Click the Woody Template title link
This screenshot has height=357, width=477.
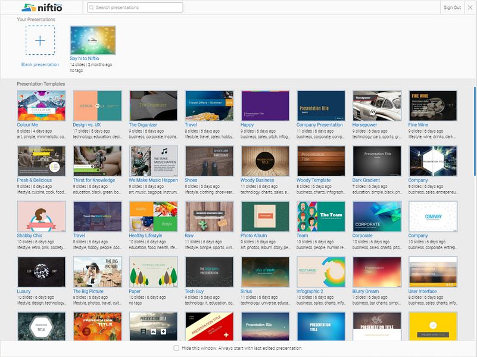click(x=313, y=180)
